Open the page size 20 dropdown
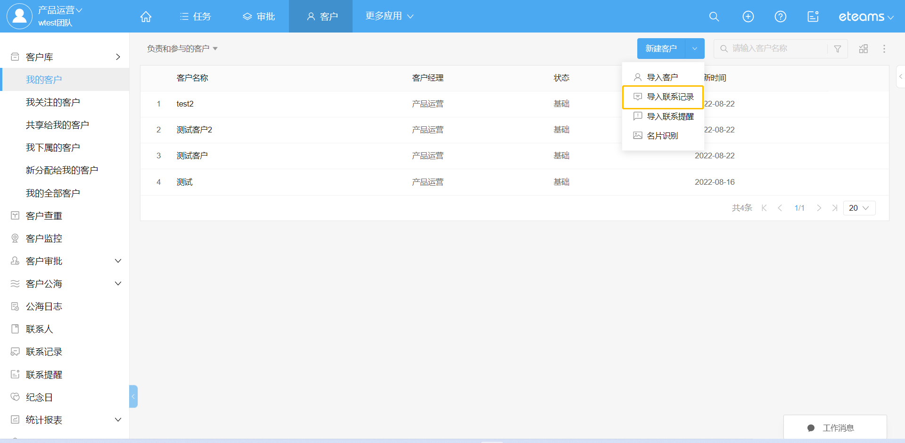 (858, 208)
